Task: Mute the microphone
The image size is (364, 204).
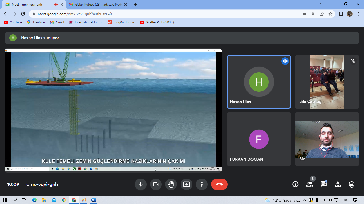Action: [x=140, y=184]
